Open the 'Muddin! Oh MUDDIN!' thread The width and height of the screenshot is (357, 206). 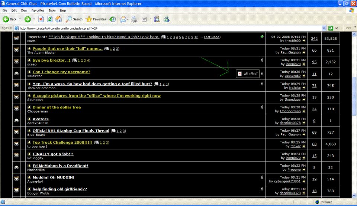pyautogui.click(x=53, y=177)
